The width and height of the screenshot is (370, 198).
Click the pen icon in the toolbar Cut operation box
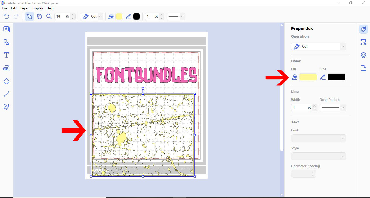(x=86, y=16)
